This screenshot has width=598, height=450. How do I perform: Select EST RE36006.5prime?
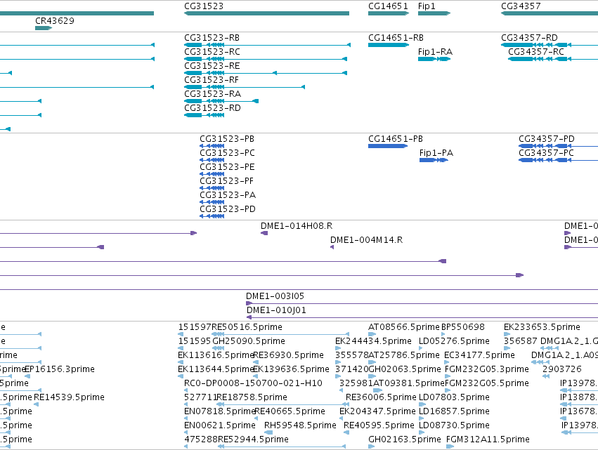pos(381,397)
